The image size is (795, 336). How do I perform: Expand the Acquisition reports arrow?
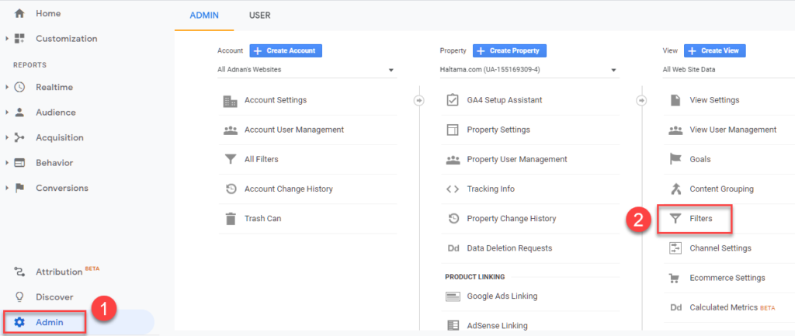(7, 137)
